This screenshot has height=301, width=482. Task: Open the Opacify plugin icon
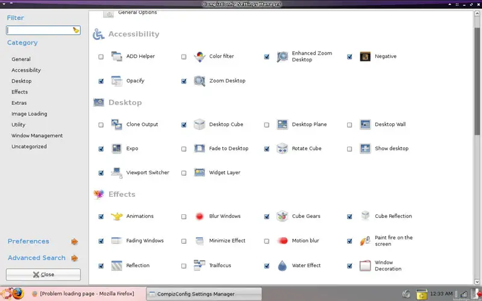point(116,81)
